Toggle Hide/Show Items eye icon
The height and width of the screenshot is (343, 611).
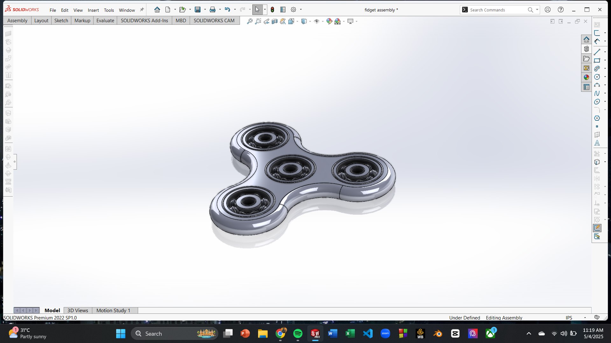click(317, 21)
